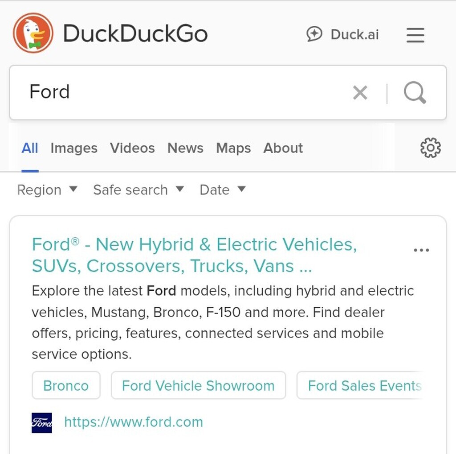Click the DuckDuckGo duck logo
Screen dimensions: 456x454
point(33,33)
